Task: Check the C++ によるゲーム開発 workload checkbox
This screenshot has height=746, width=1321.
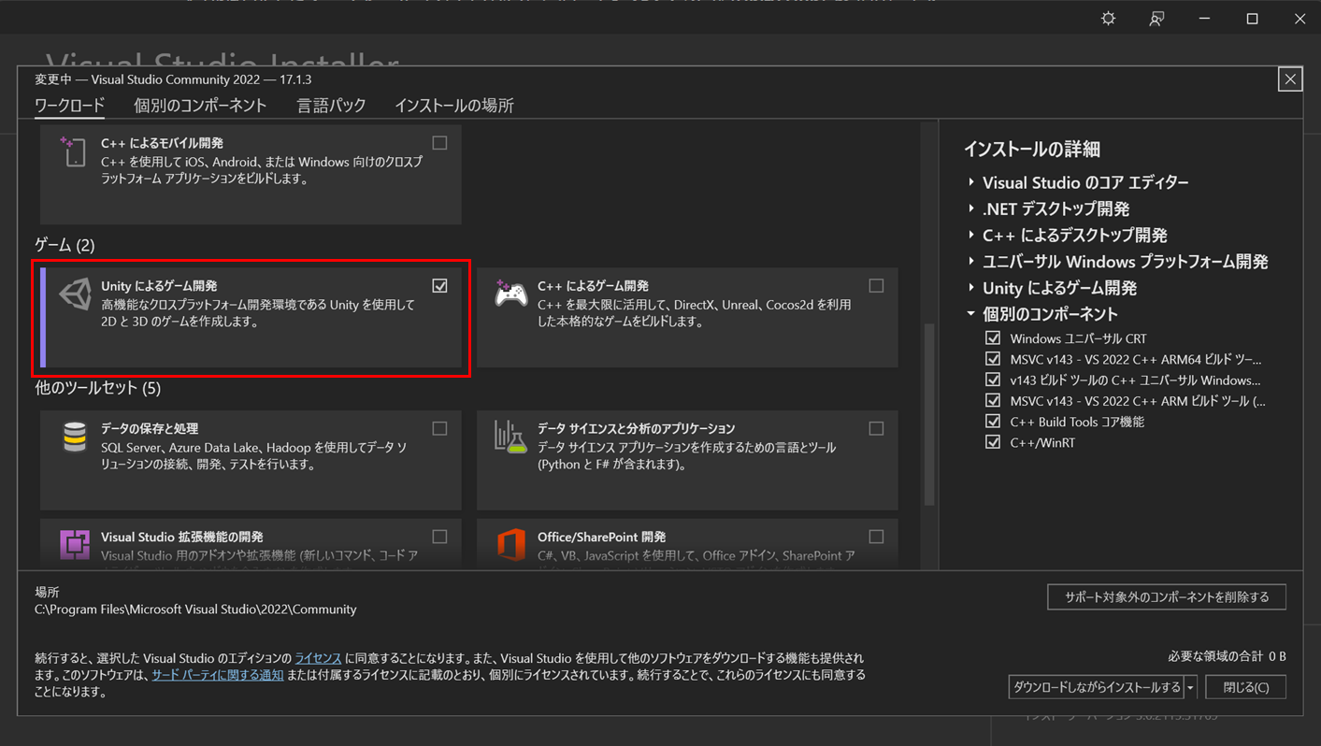Action: (x=876, y=286)
